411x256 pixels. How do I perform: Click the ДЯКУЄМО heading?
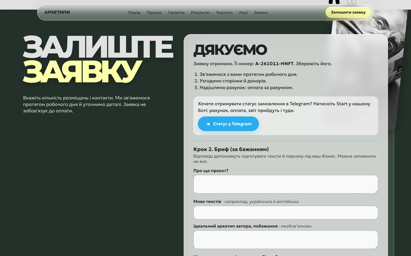(230, 50)
